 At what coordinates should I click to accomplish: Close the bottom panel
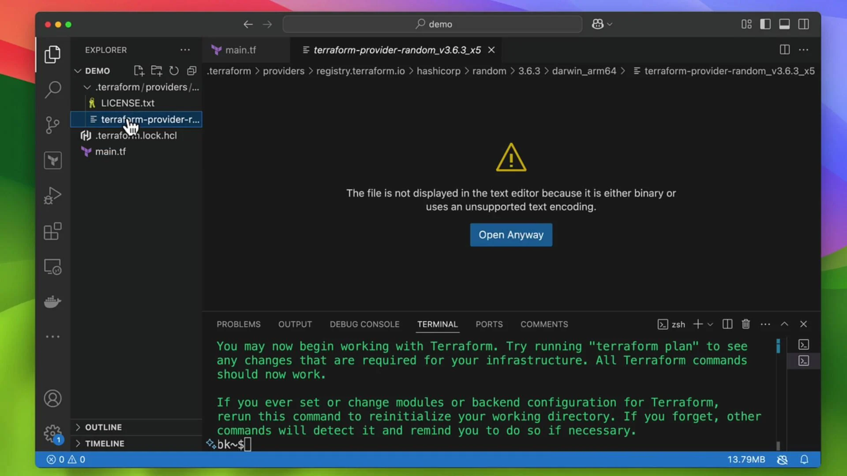click(803, 324)
